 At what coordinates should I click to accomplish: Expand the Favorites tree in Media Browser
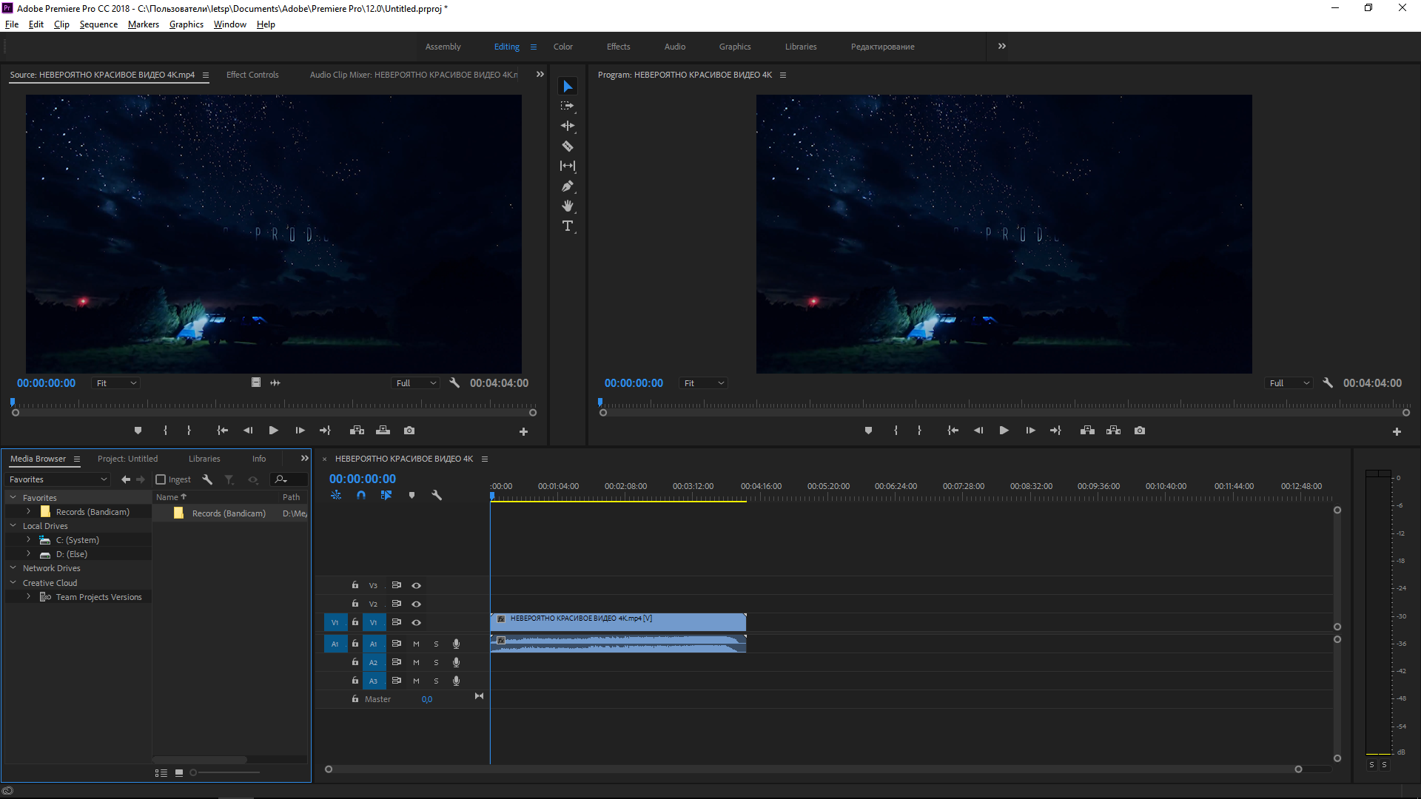(x=13, y=498)
